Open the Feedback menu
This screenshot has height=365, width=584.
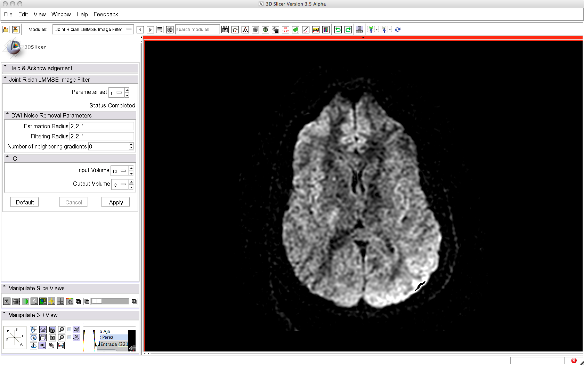click(x=106, y=14)
